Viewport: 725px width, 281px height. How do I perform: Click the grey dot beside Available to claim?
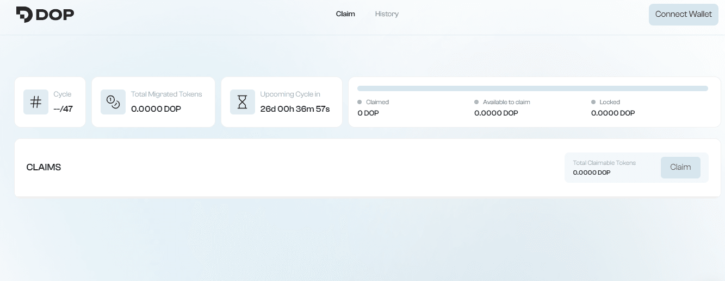coord(476,102)
